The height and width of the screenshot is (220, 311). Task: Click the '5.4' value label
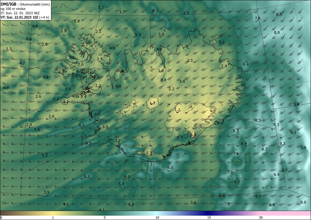coord(296,105)
